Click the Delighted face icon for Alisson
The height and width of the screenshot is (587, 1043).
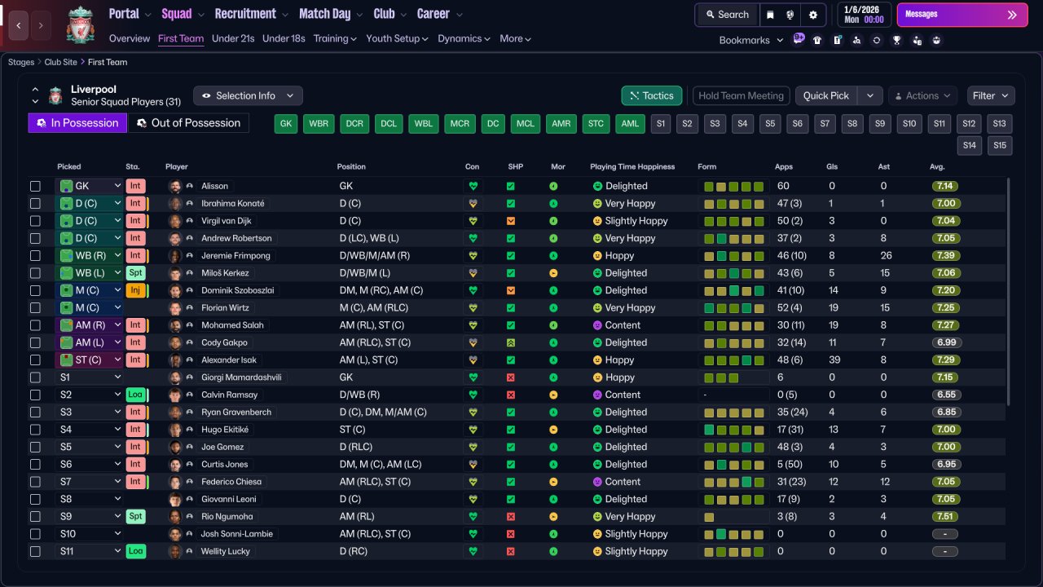click(597, 186)
